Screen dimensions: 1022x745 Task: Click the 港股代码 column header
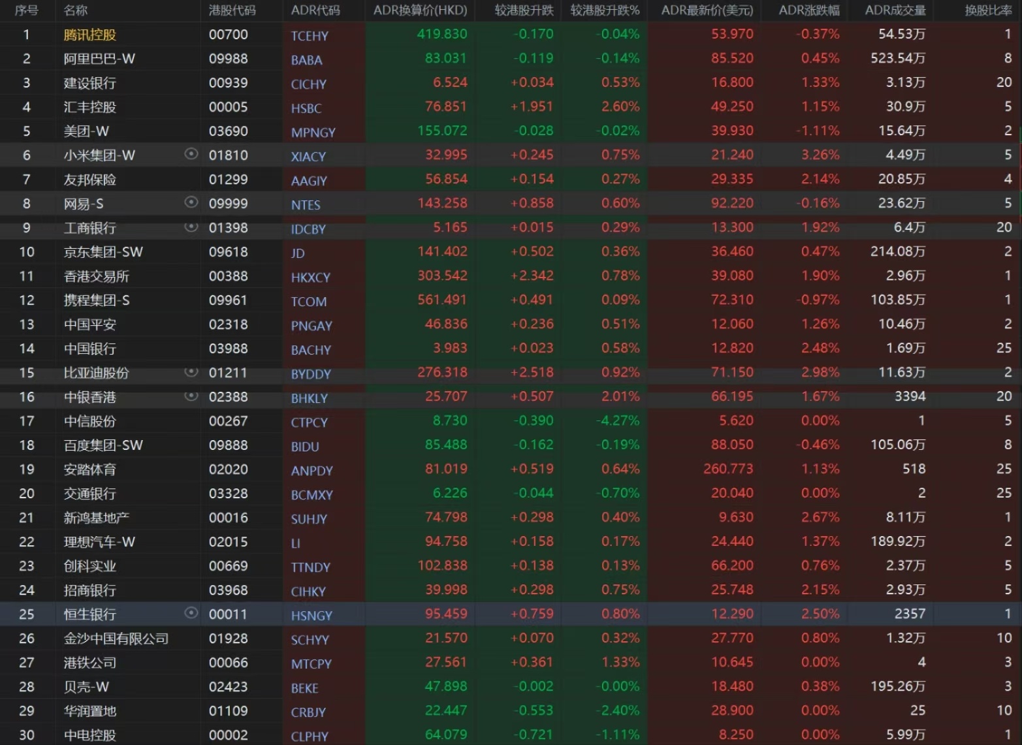coord(232,10)
